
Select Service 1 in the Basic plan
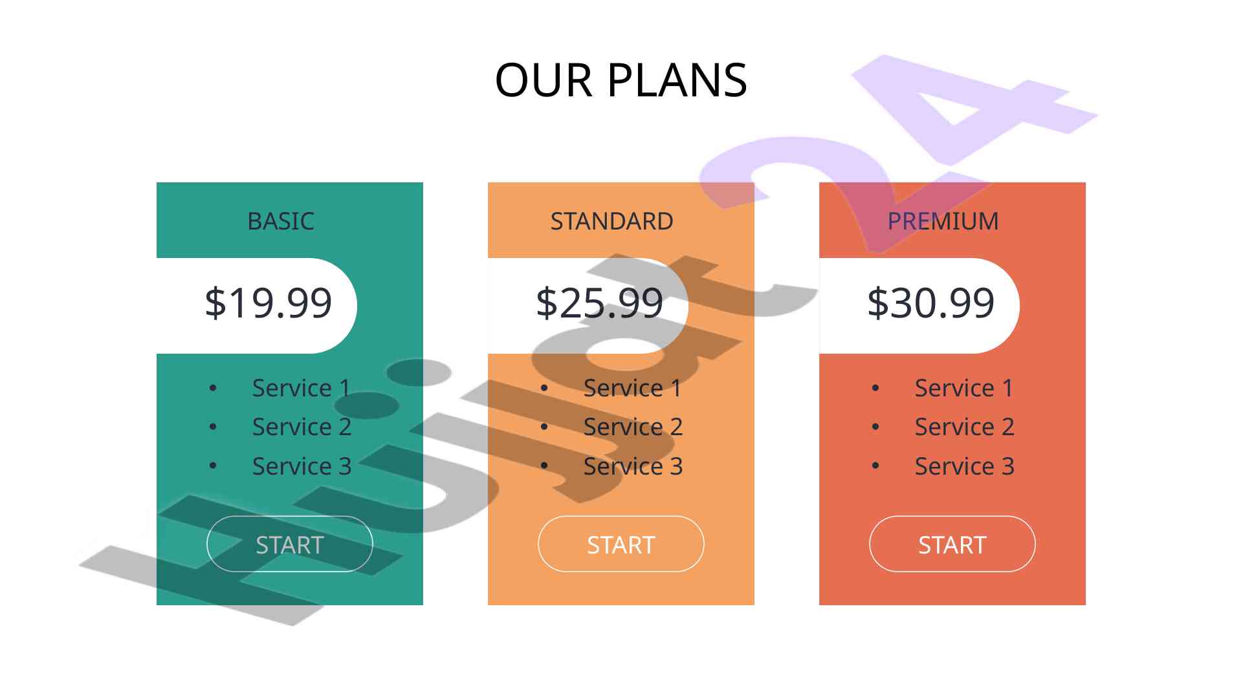[x=302, y=388]
